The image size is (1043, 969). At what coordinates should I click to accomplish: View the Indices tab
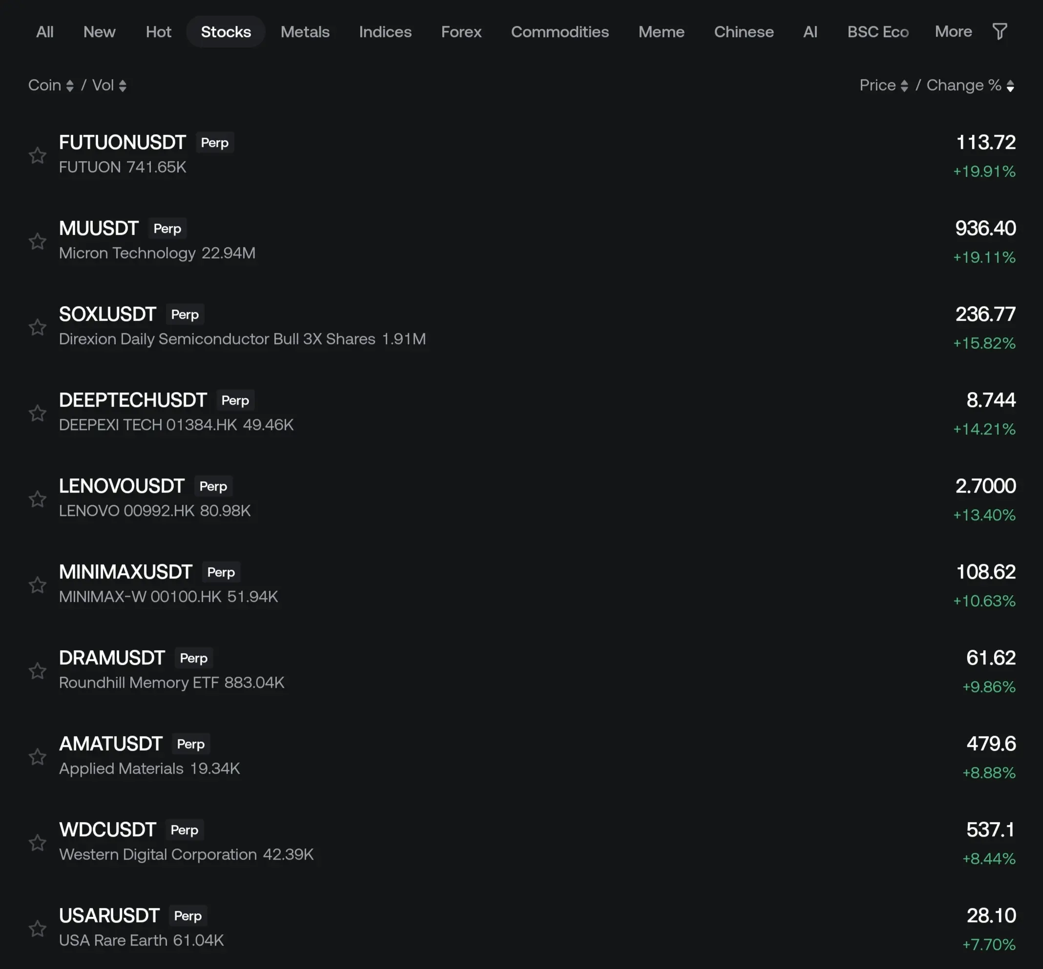385,31
